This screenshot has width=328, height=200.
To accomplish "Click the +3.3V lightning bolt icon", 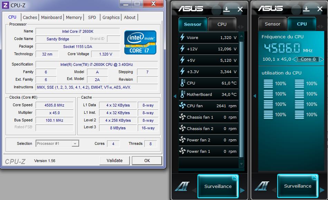I will tap(182, 71).
